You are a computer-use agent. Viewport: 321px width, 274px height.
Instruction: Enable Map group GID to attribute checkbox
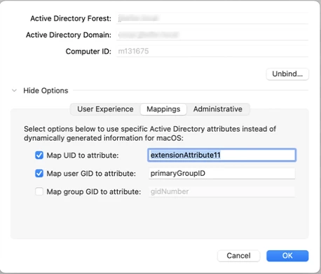(x=39, y=191)
